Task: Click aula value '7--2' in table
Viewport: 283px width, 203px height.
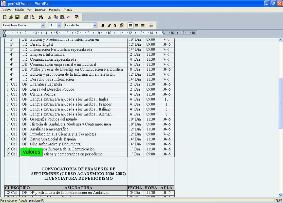Action: [x=166, y=134]
